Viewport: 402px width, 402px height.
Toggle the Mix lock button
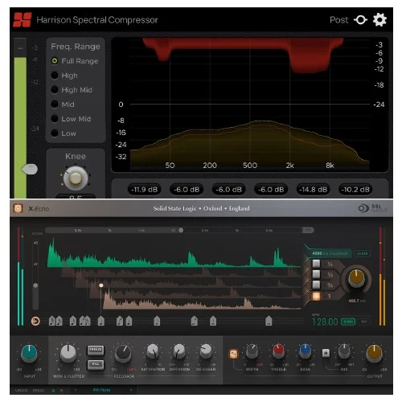(326, 353)
